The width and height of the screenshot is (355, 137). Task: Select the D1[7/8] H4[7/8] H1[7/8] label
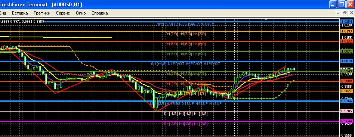pos(186,34)
